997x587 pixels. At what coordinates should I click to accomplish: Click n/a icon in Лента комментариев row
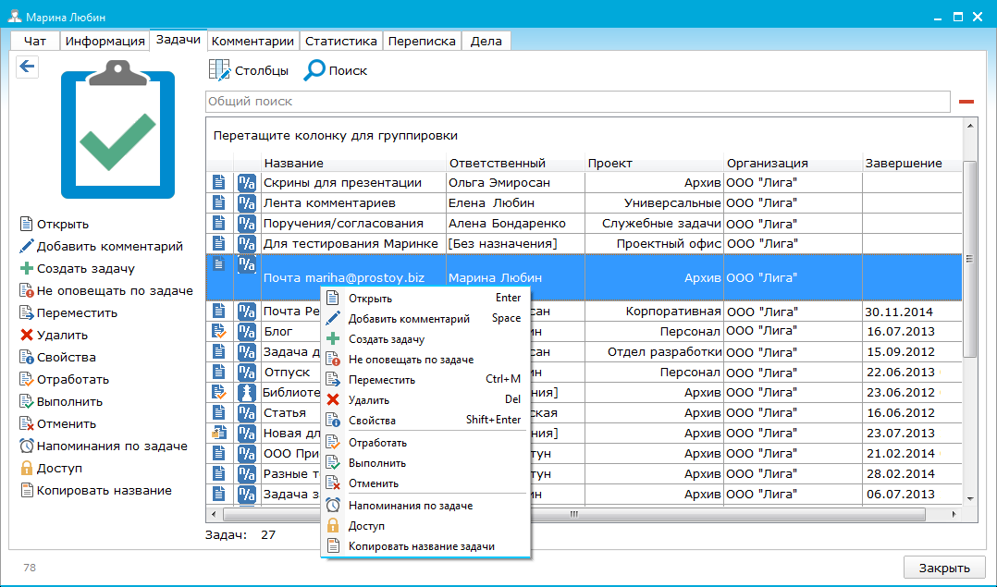(247, 203)
